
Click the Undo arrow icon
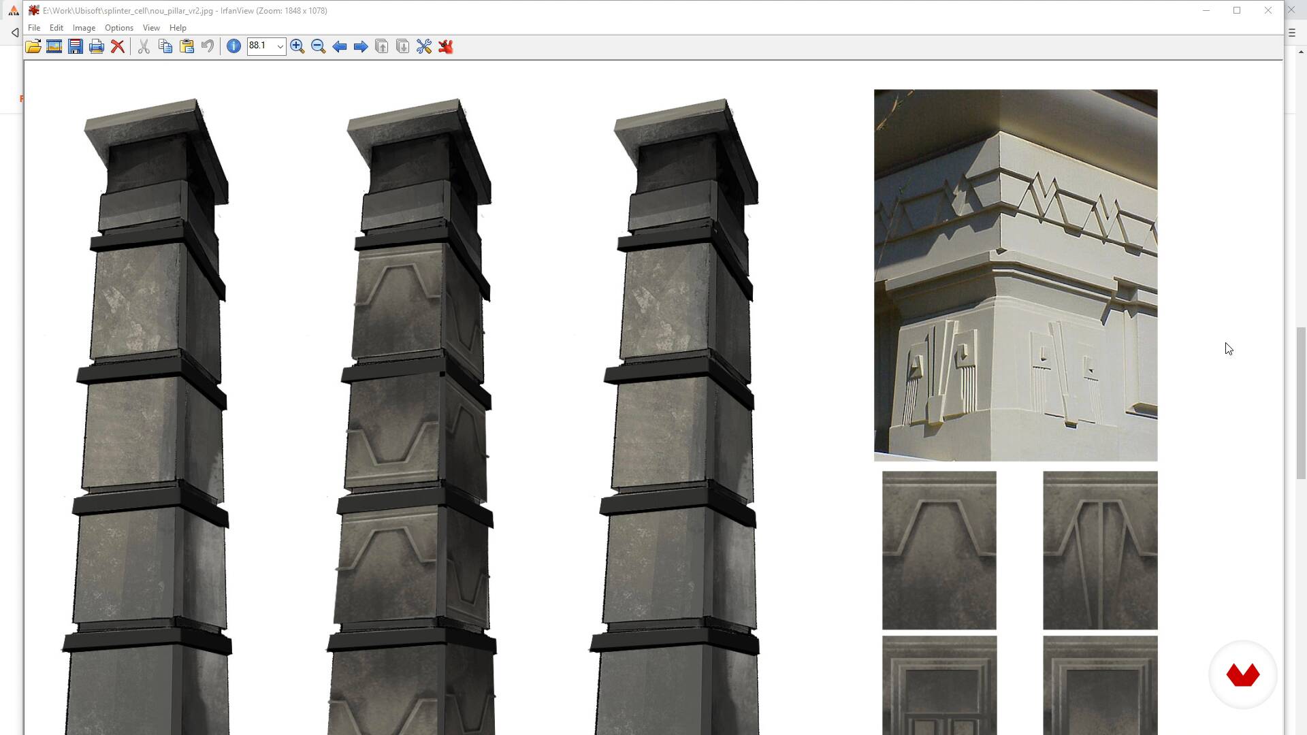point(208,46)
